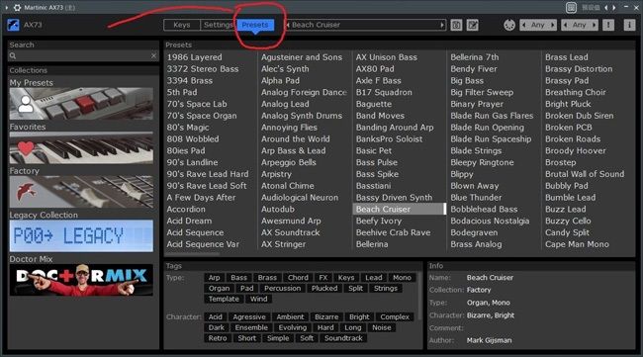Toggle the Arp type tag
643x357 pixels.
coord(214,278)
